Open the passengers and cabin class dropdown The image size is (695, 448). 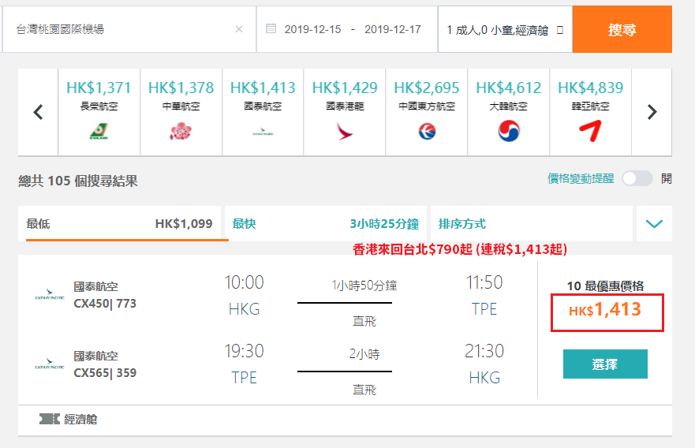click(505, 29)
